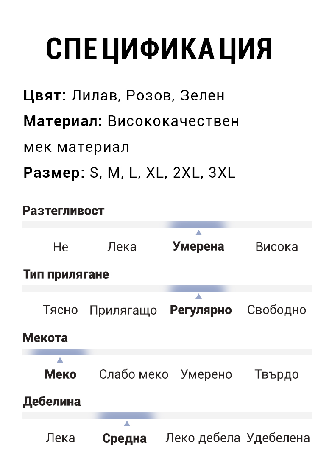Click the triangle marker under Дебелина

click(127, 424)
